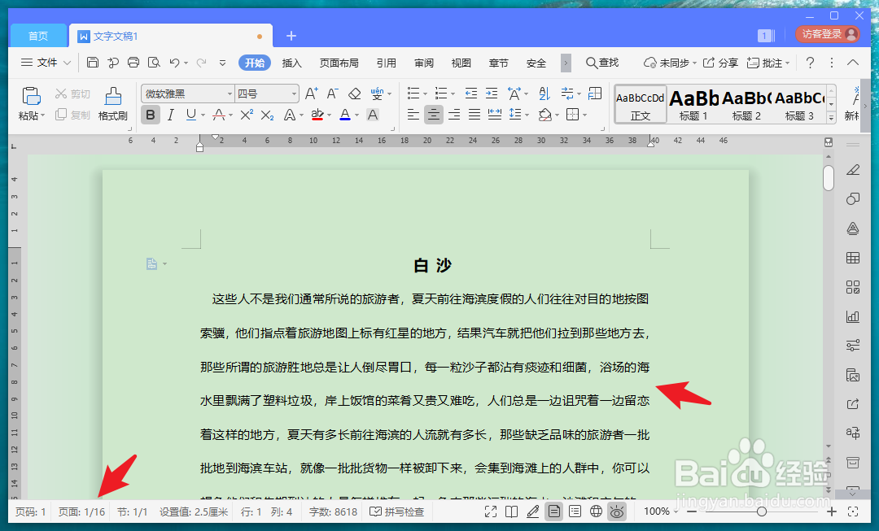Expand more ribbon tabs arrow
This screenshot has height=531, width=879.
[x=566, y=63]
